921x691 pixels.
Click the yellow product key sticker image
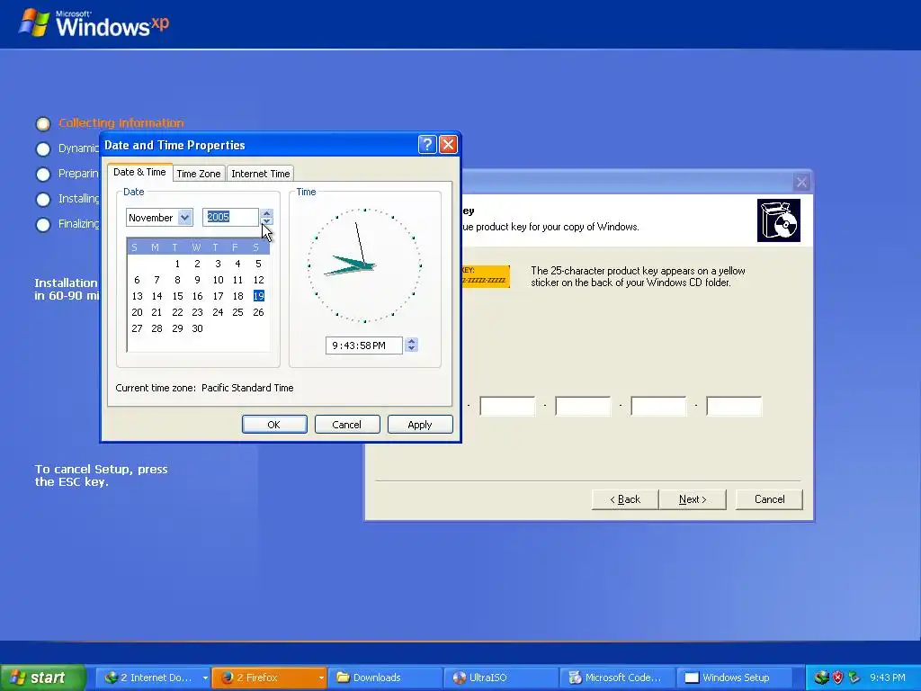tap(485, 276)
